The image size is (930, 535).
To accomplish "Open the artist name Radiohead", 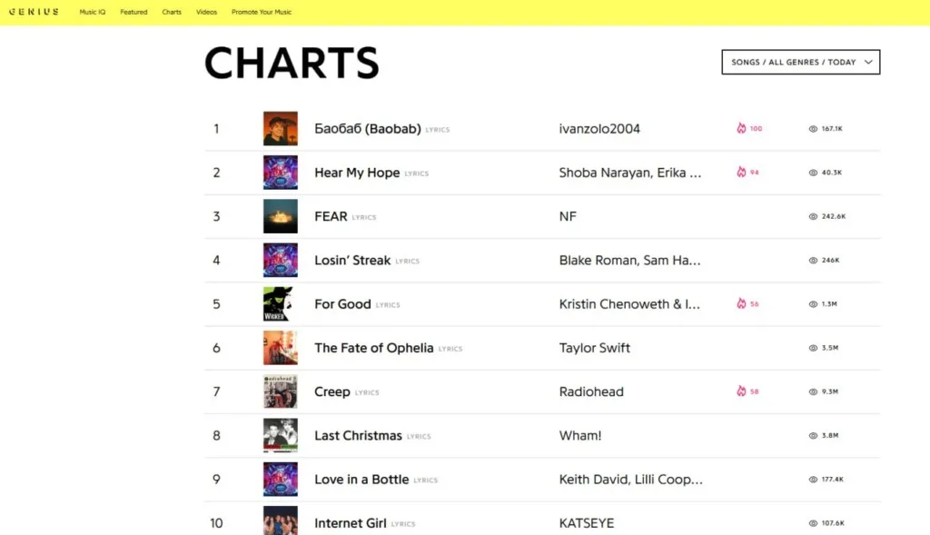I will coord(591,392).
